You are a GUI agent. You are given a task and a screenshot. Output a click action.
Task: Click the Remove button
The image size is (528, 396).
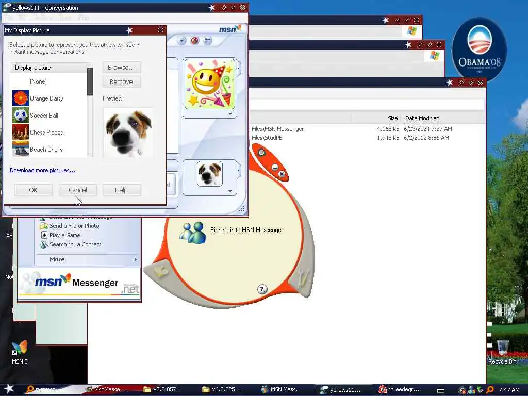tap(122, 82)
